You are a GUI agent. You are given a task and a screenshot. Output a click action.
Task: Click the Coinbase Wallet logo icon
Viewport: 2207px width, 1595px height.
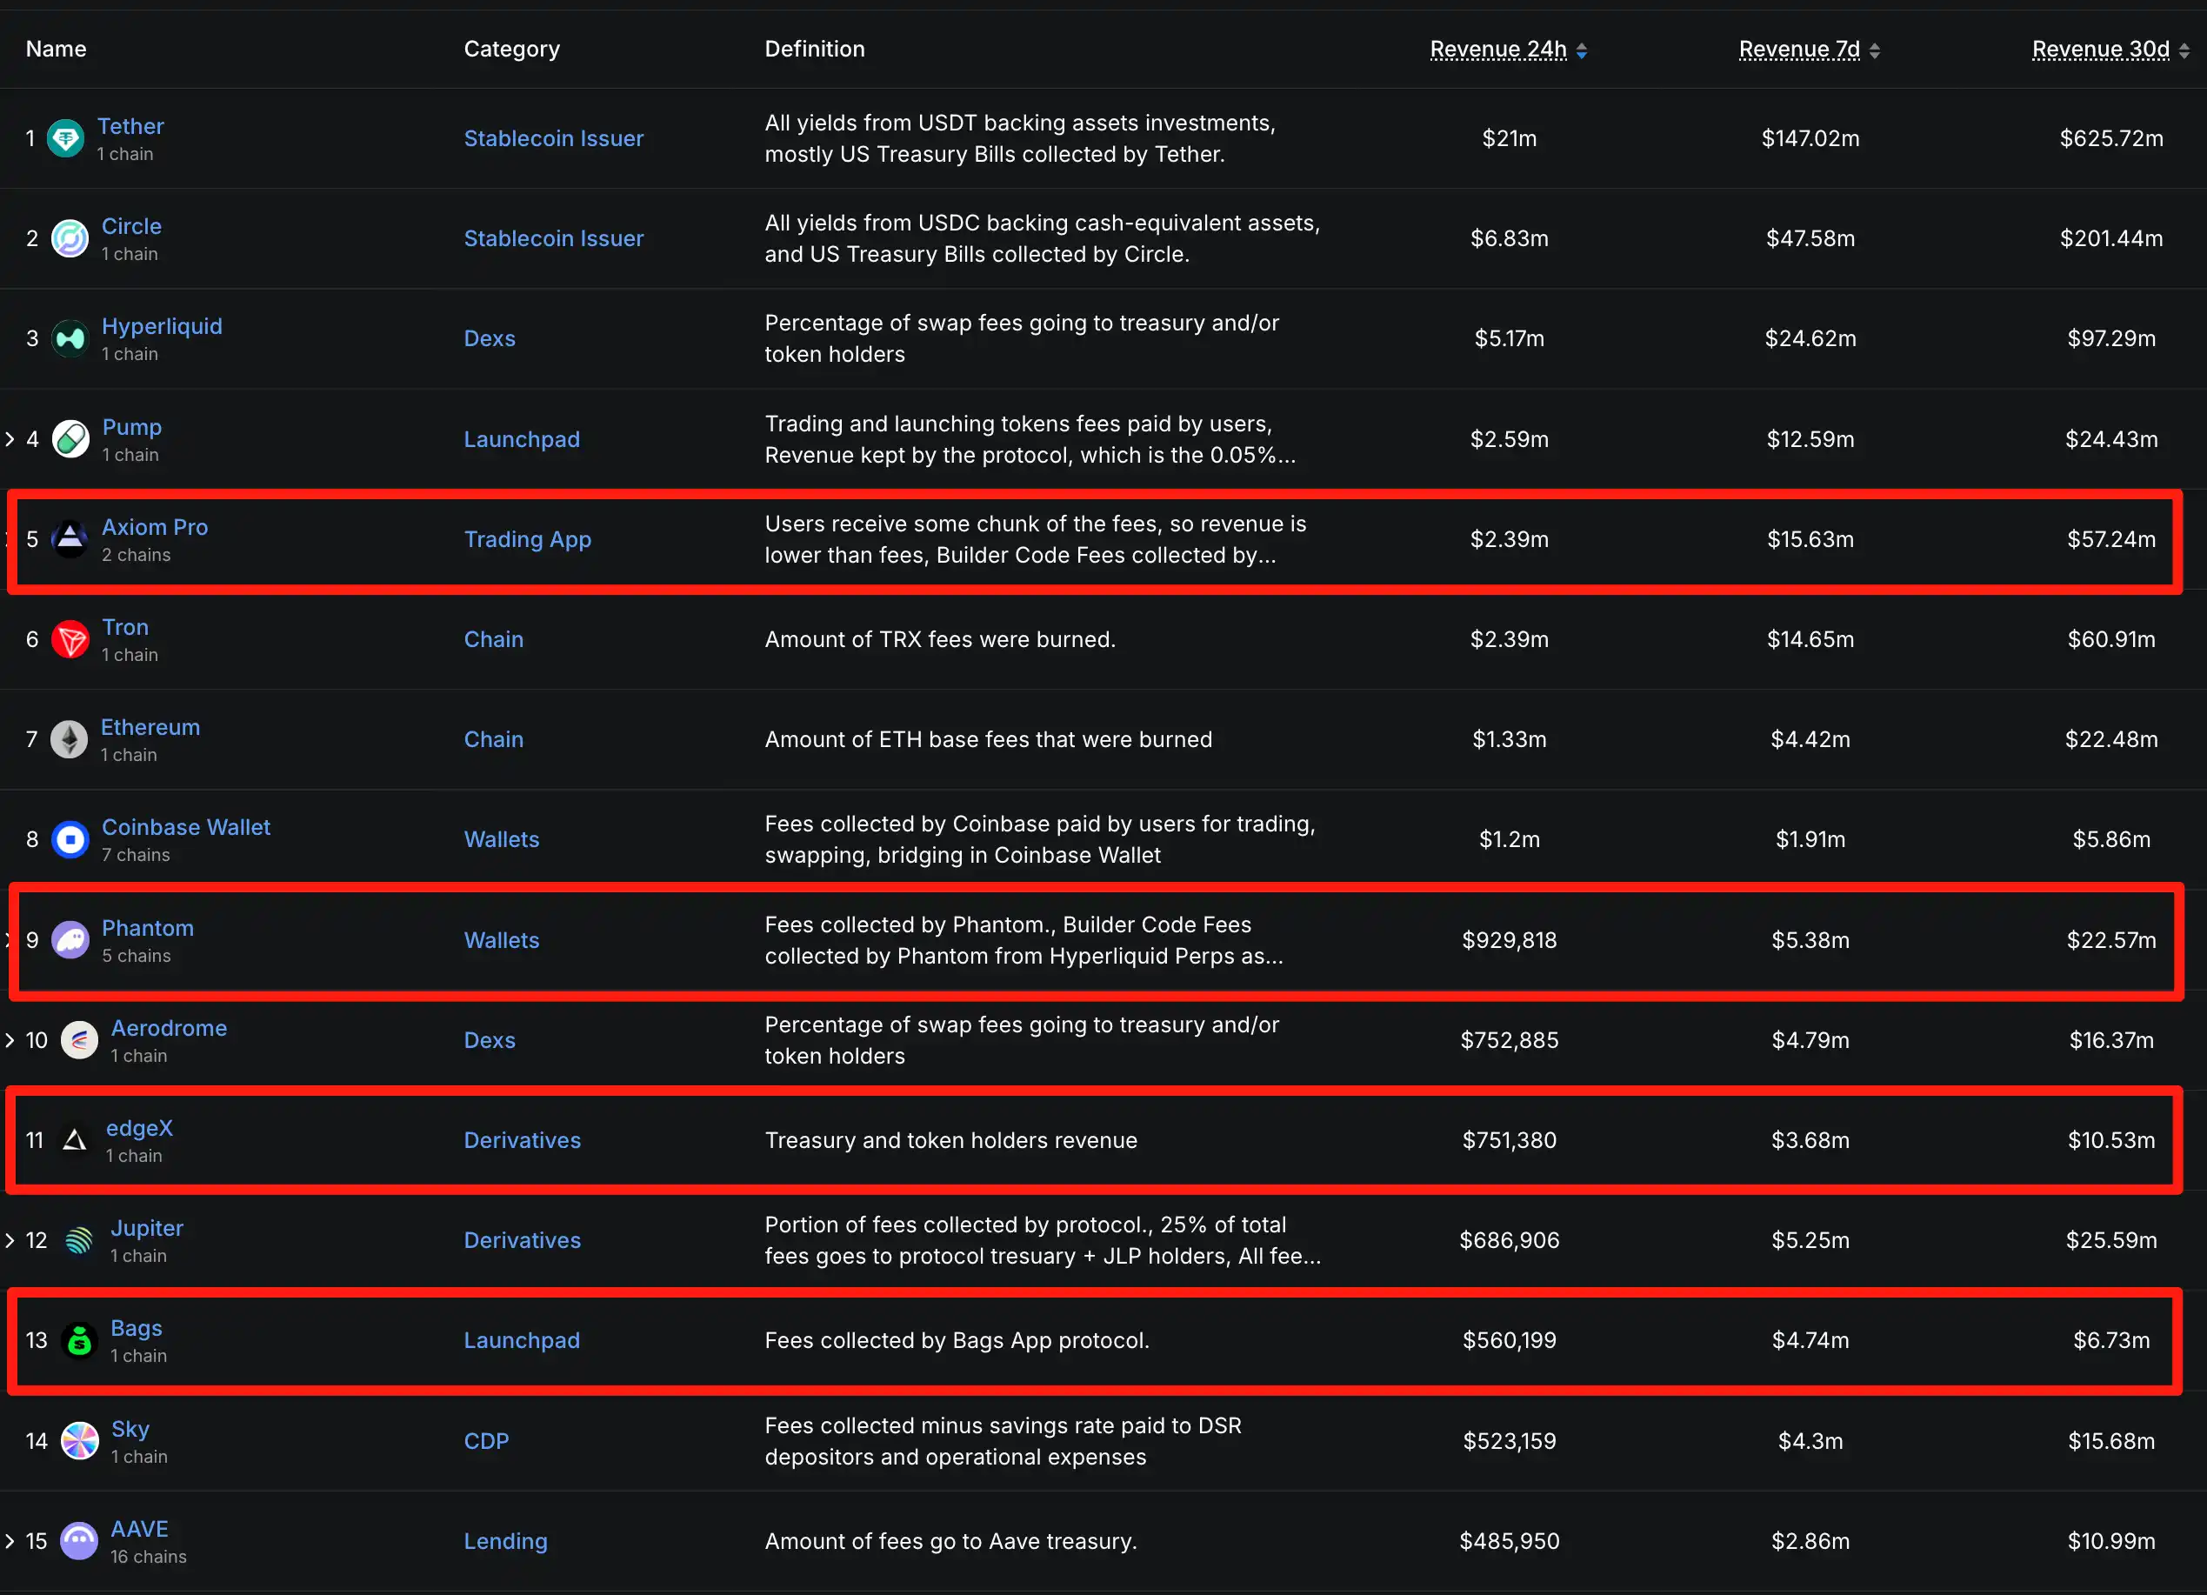click(x=70, y=839)
